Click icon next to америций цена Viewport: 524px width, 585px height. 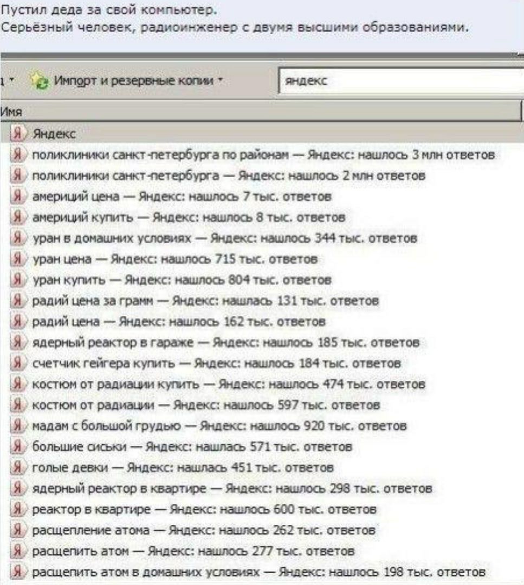[18, 196]
